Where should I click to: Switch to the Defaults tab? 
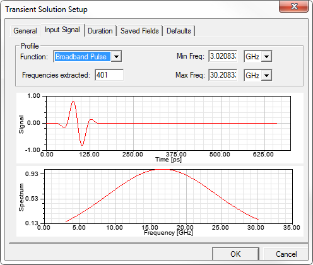click(179, 31)
